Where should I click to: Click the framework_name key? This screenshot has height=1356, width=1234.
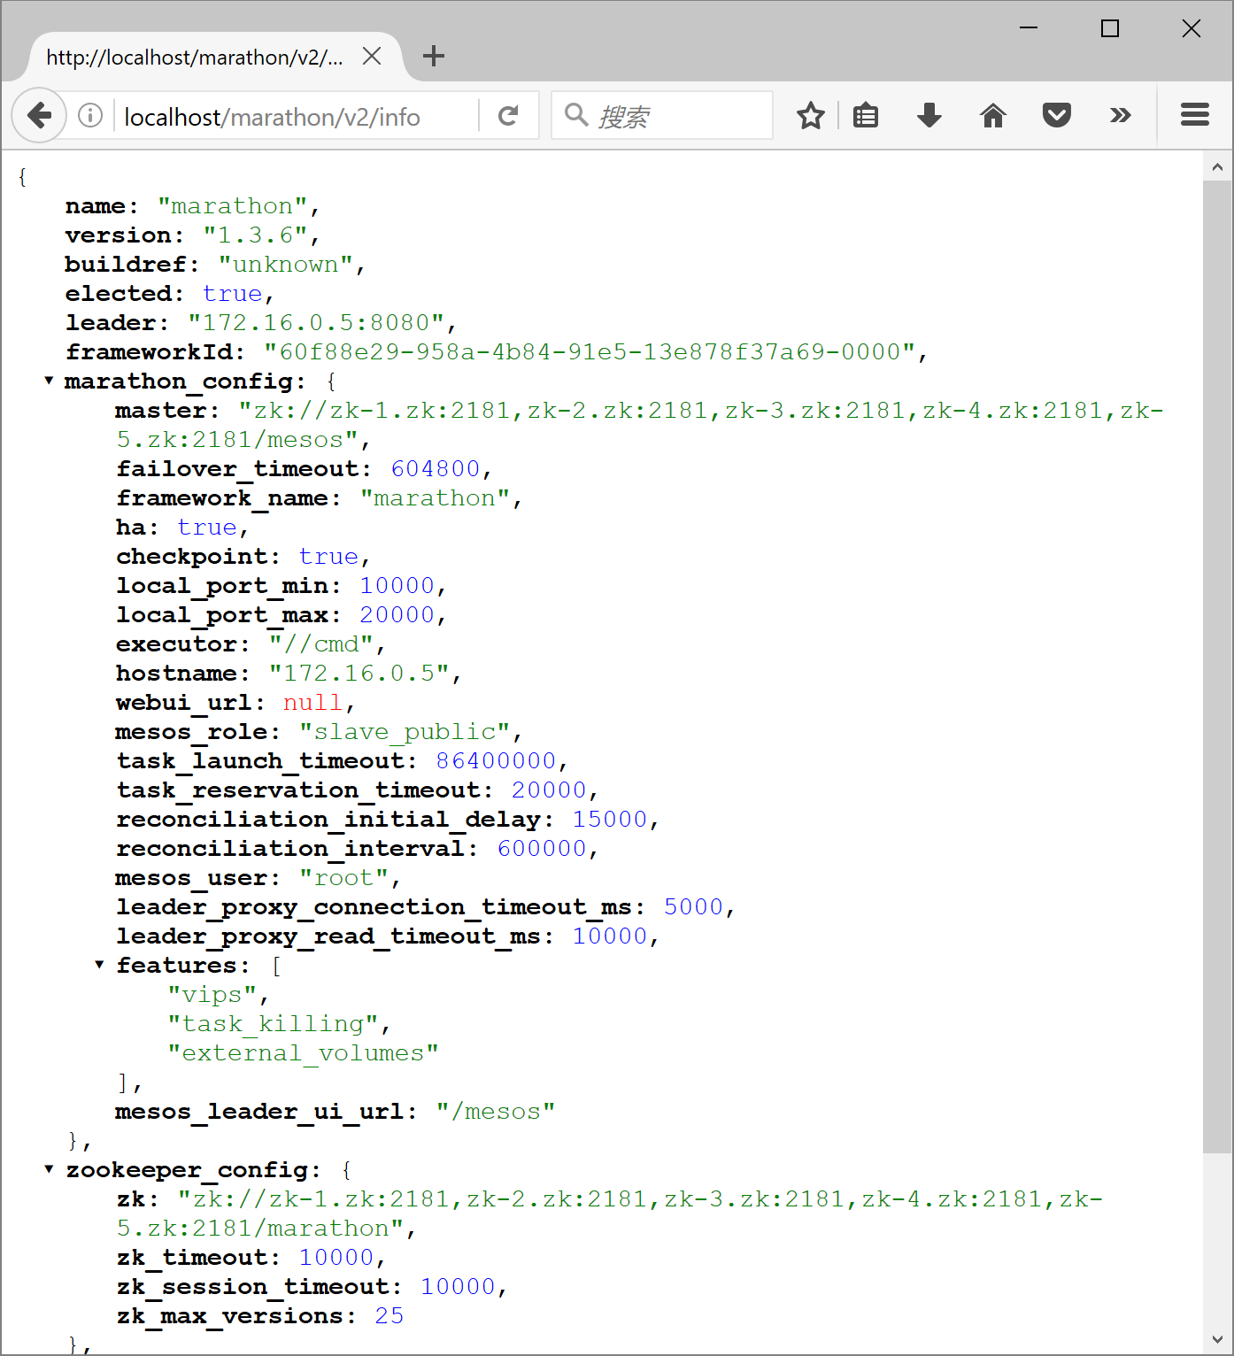228,497
